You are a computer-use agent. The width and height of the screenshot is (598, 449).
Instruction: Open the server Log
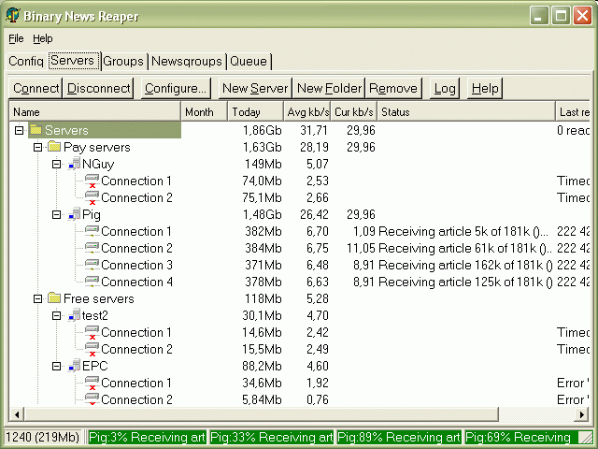click(445, 88)
